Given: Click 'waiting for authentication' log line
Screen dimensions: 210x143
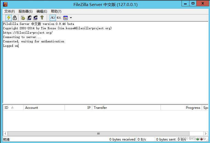Looking at the screenshot, I should coord(34,41).
